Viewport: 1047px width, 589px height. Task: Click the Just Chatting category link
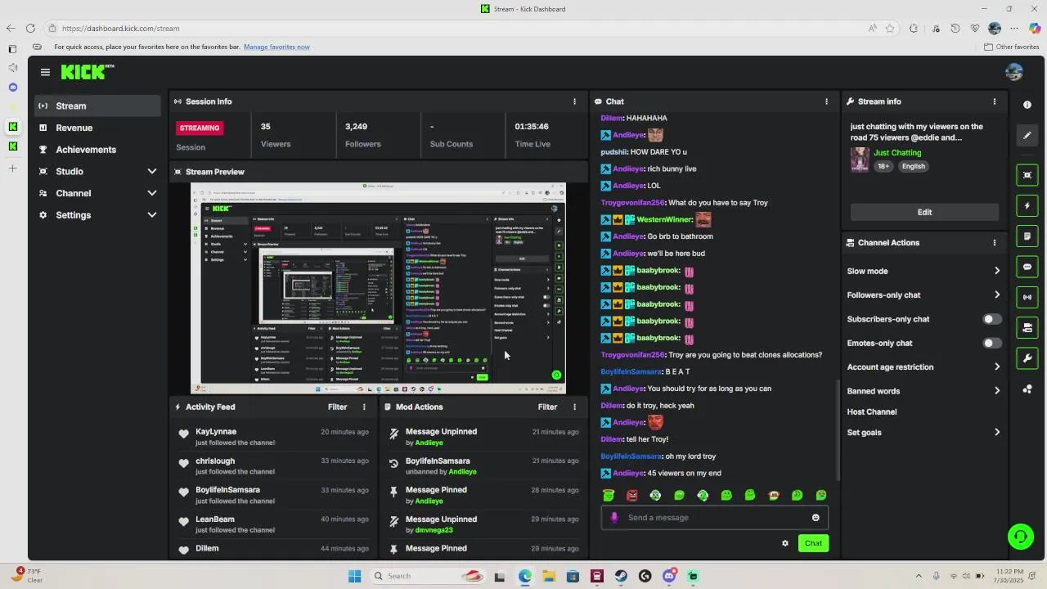coord(897,153)
